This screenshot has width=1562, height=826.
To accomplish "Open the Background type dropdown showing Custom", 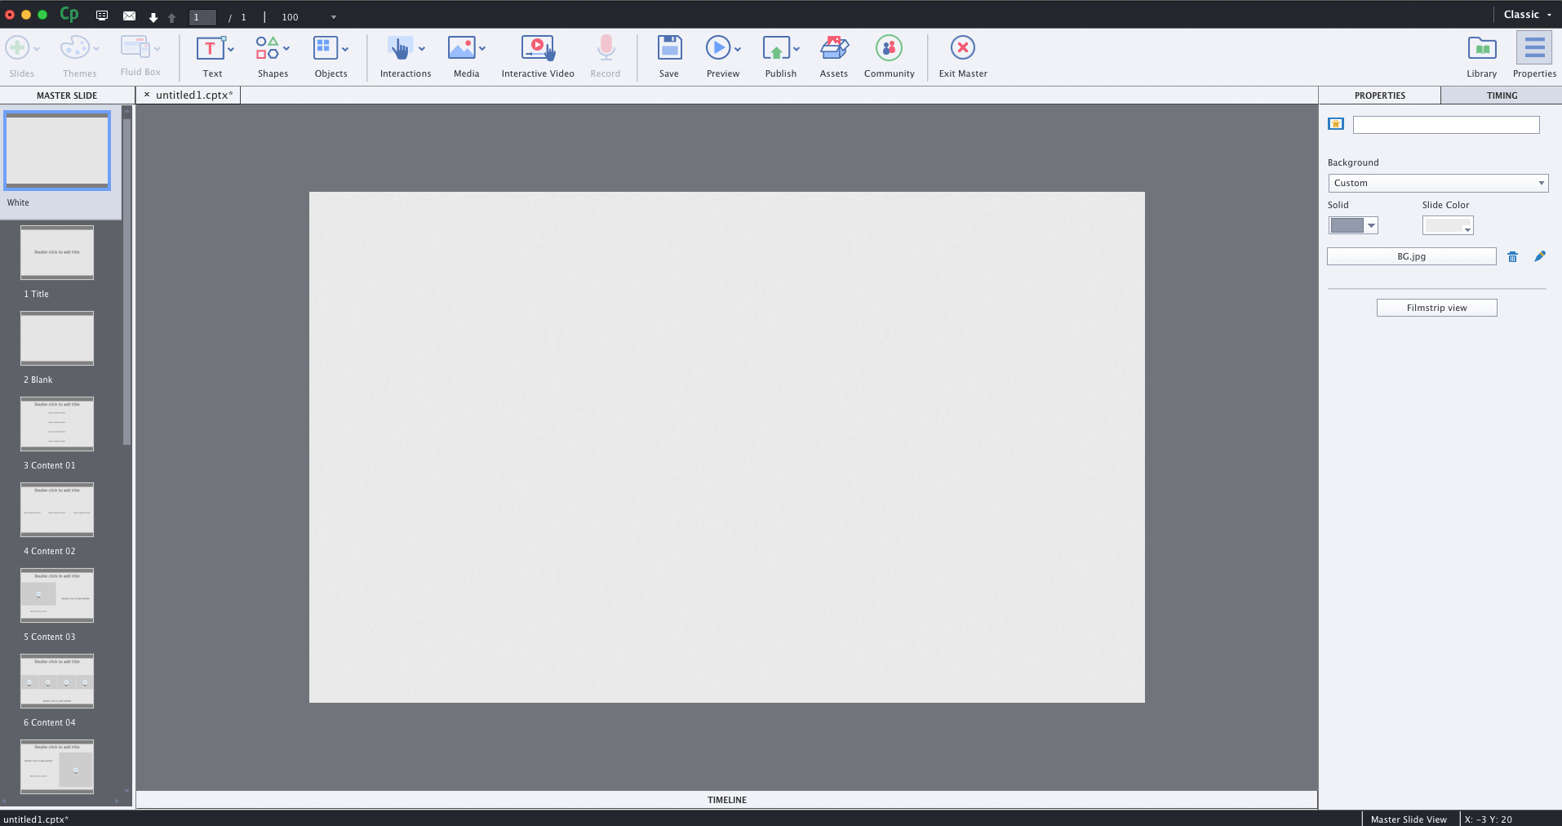I will [1437, 183].
